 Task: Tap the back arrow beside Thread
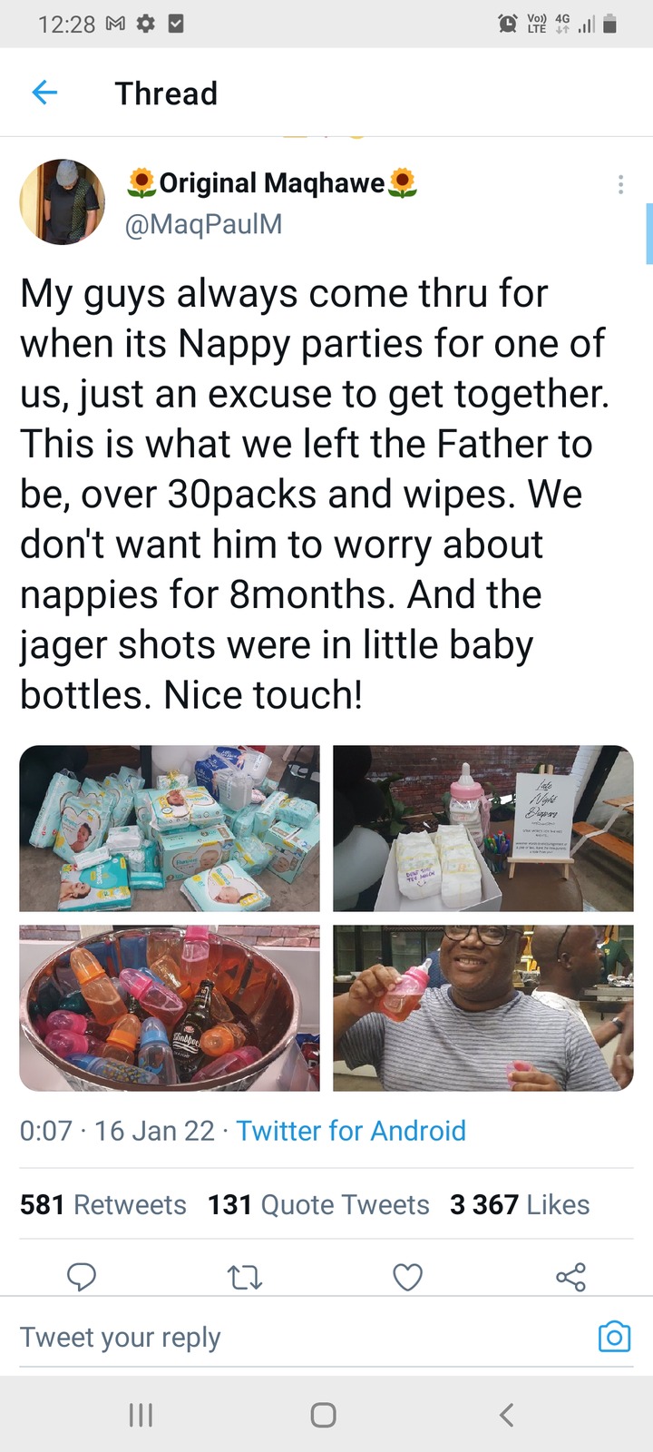point(44,93)
